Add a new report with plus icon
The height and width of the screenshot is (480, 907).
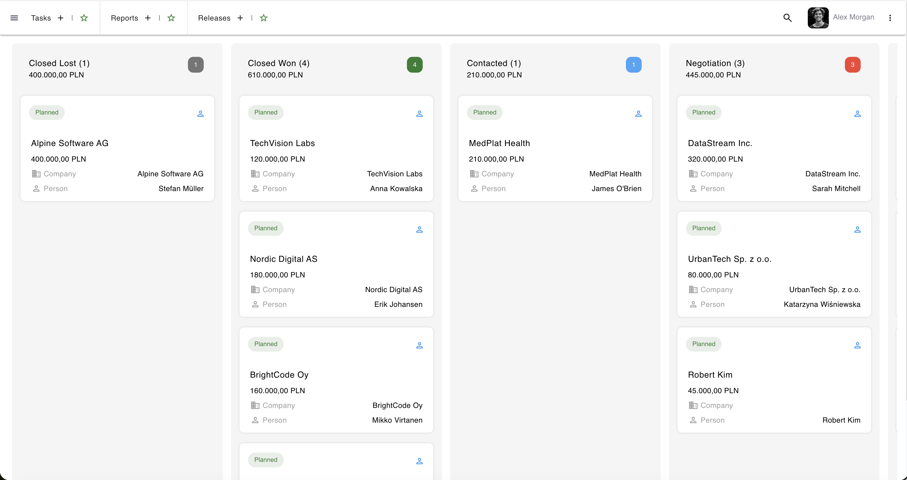coord(148,18)
